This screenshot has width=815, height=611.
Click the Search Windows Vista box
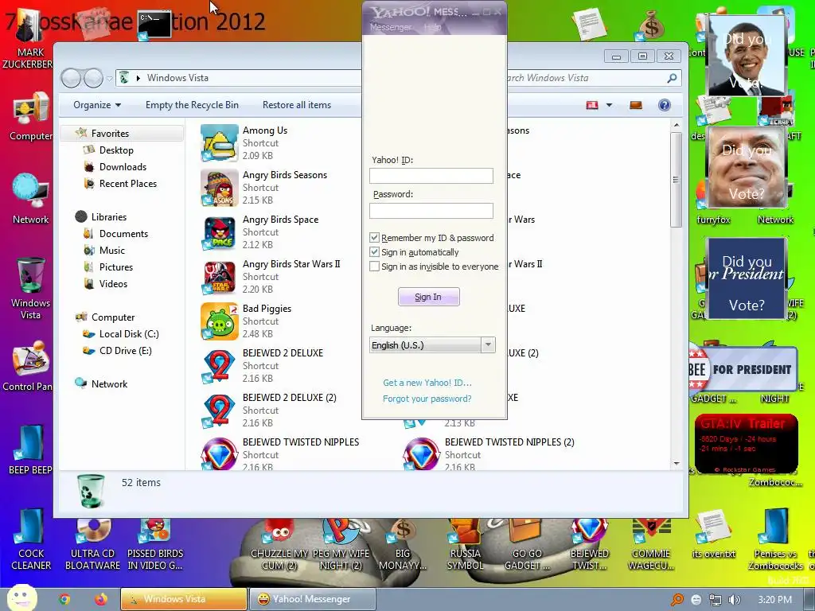click(592, 78)
